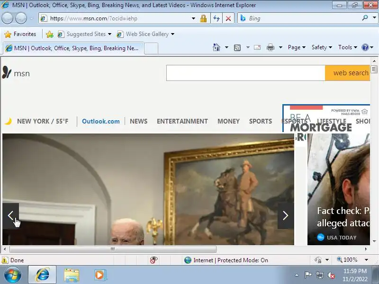Screen dimensions: 379x284
Task: Click next slide arrow on carousel
Action: click(x=286, y=216)
